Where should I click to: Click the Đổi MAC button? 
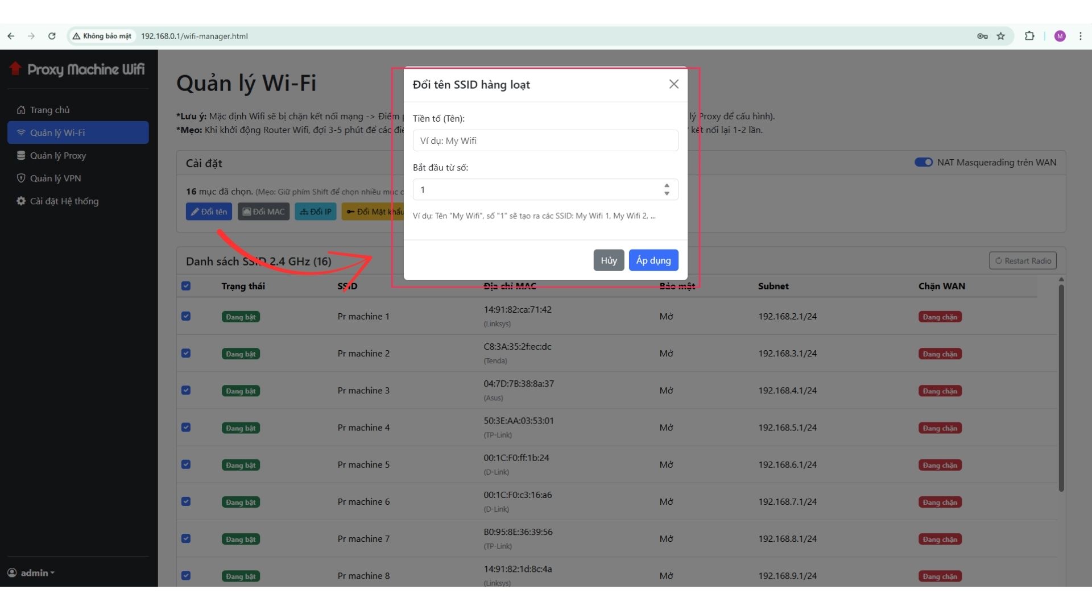263,211
